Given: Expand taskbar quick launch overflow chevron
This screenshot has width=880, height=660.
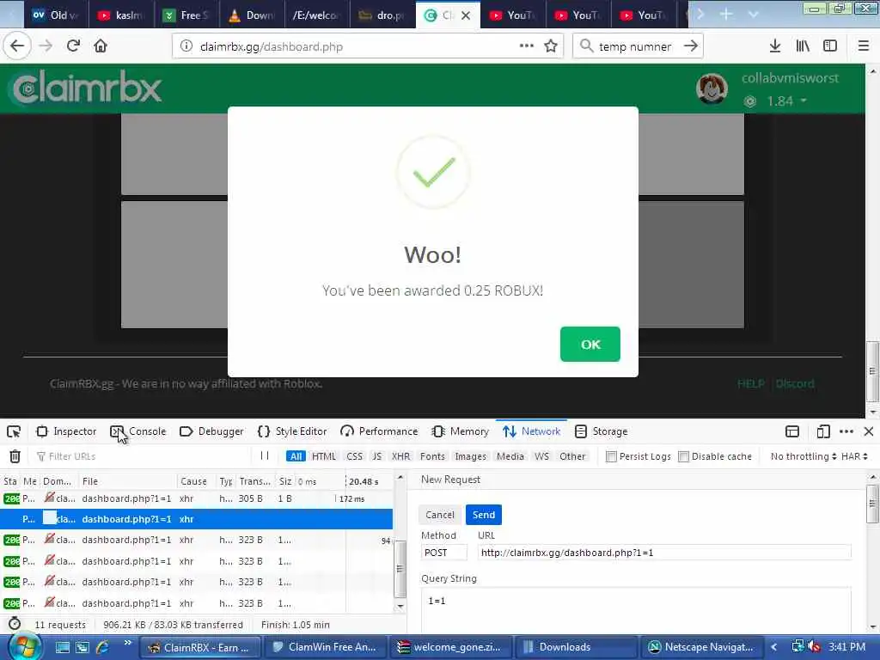Looking at the screenshot, I should coord(127,642).
